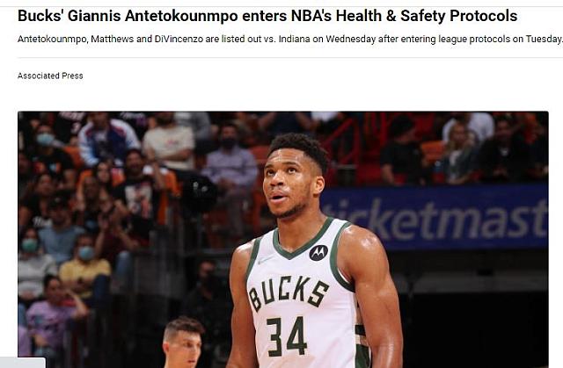Click Giannis's face in the photo
563x368 pixels.
coord(288,183)
